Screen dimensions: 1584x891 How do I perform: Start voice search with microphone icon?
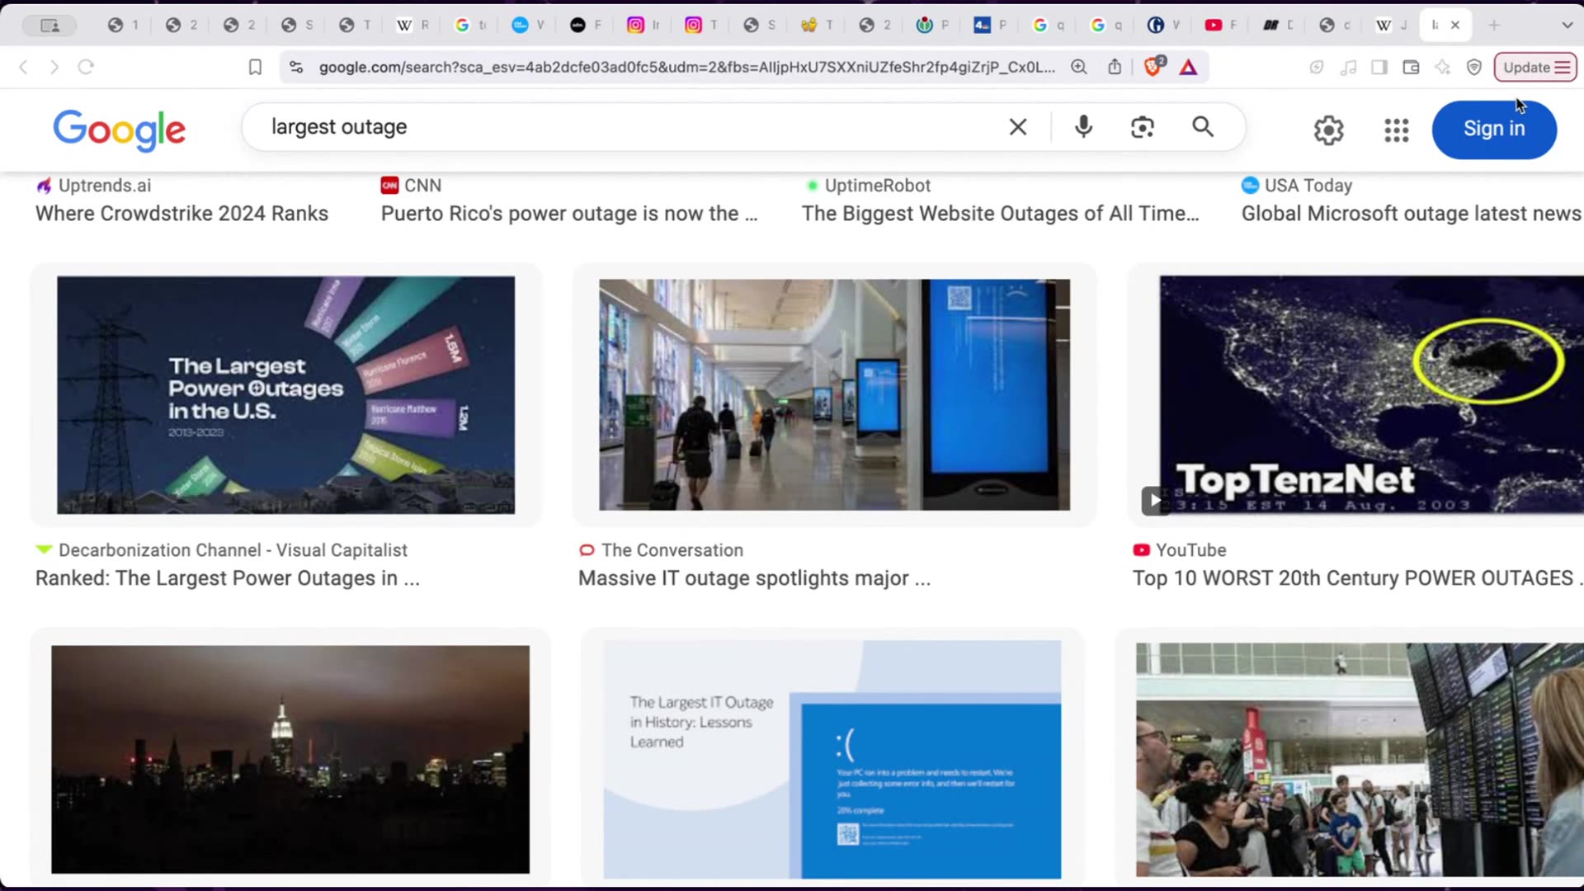point(1084,127)
